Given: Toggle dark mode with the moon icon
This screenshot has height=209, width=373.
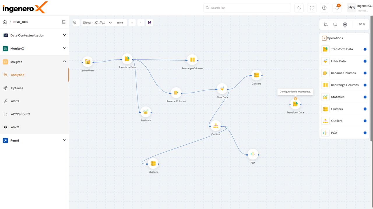Looking at the screenshot, I should 299,8.
